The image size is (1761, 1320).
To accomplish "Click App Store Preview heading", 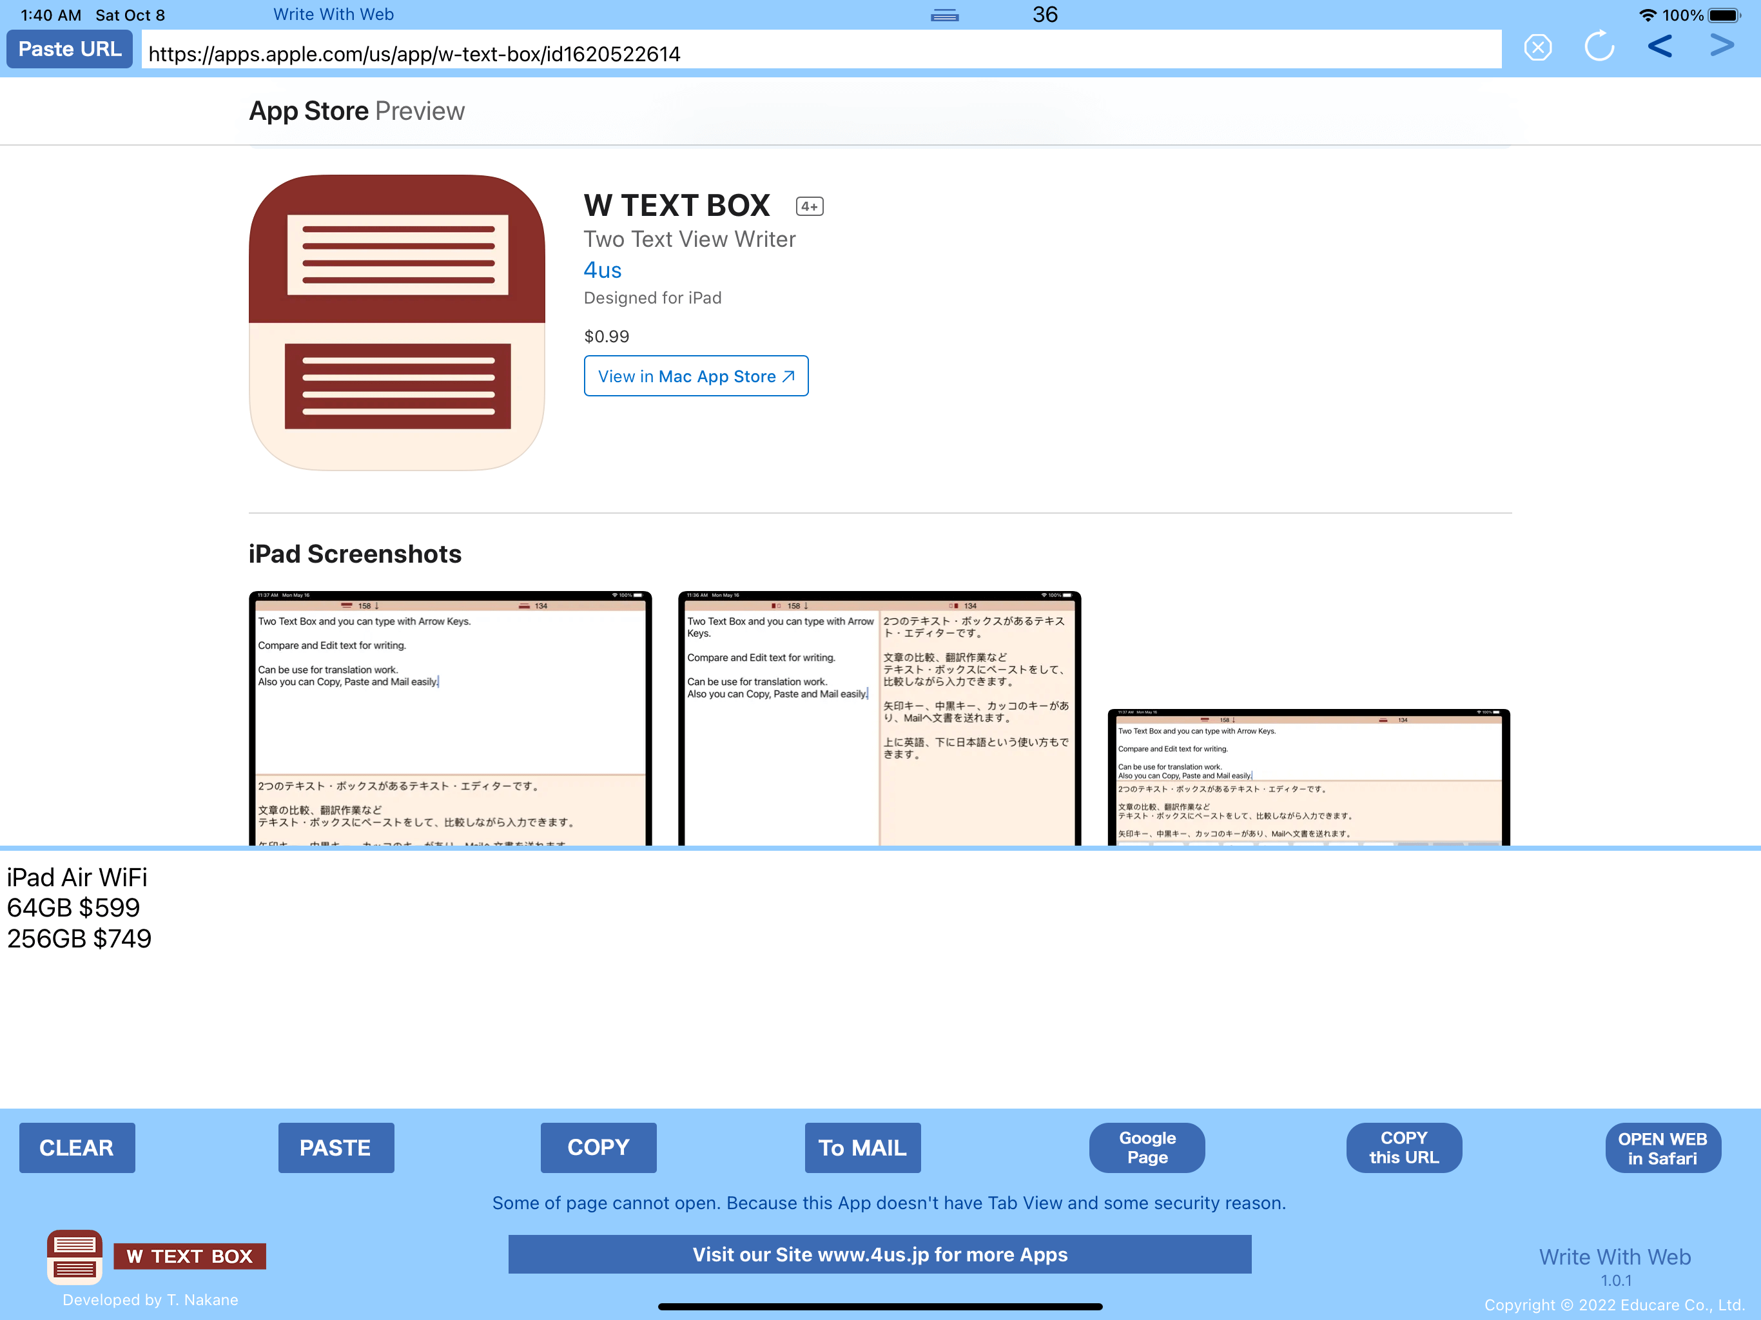I will 356,112.
